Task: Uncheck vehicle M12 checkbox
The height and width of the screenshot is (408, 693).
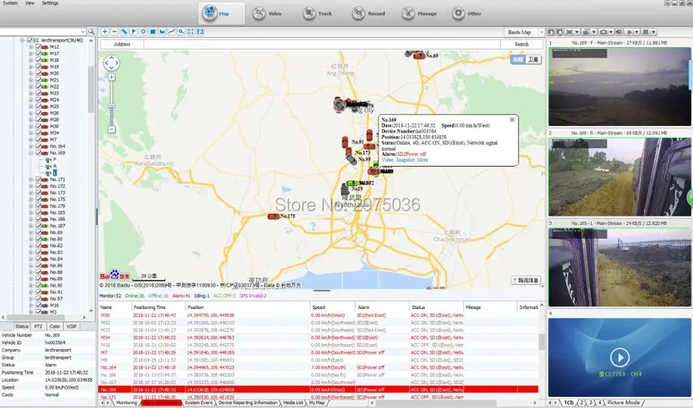Action: (38, 47)
